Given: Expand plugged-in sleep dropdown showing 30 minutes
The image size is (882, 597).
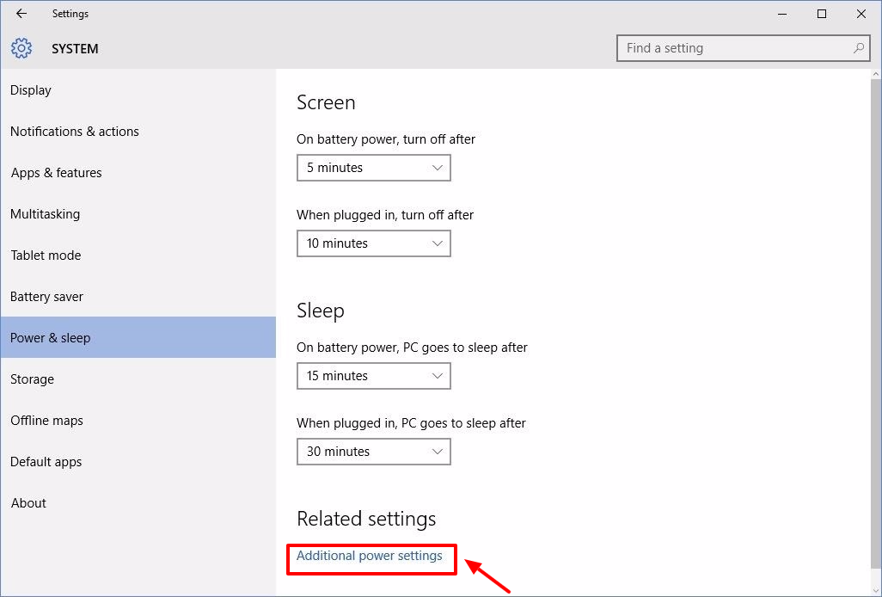Looking at the screenshot, I should click(x=373, y=452).
